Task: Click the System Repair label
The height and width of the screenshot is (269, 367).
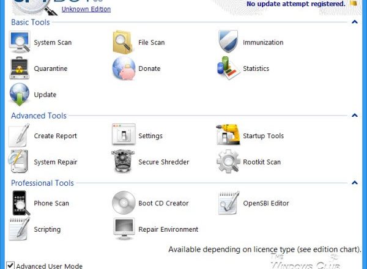Action: [x=56, y=162]
